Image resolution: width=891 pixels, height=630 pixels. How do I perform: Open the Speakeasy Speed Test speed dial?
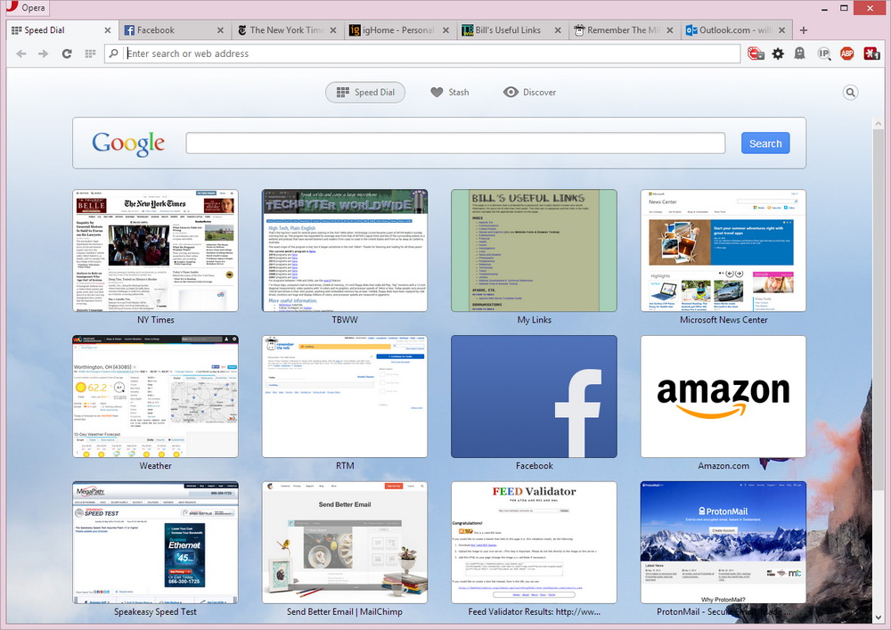coord(155,542)
